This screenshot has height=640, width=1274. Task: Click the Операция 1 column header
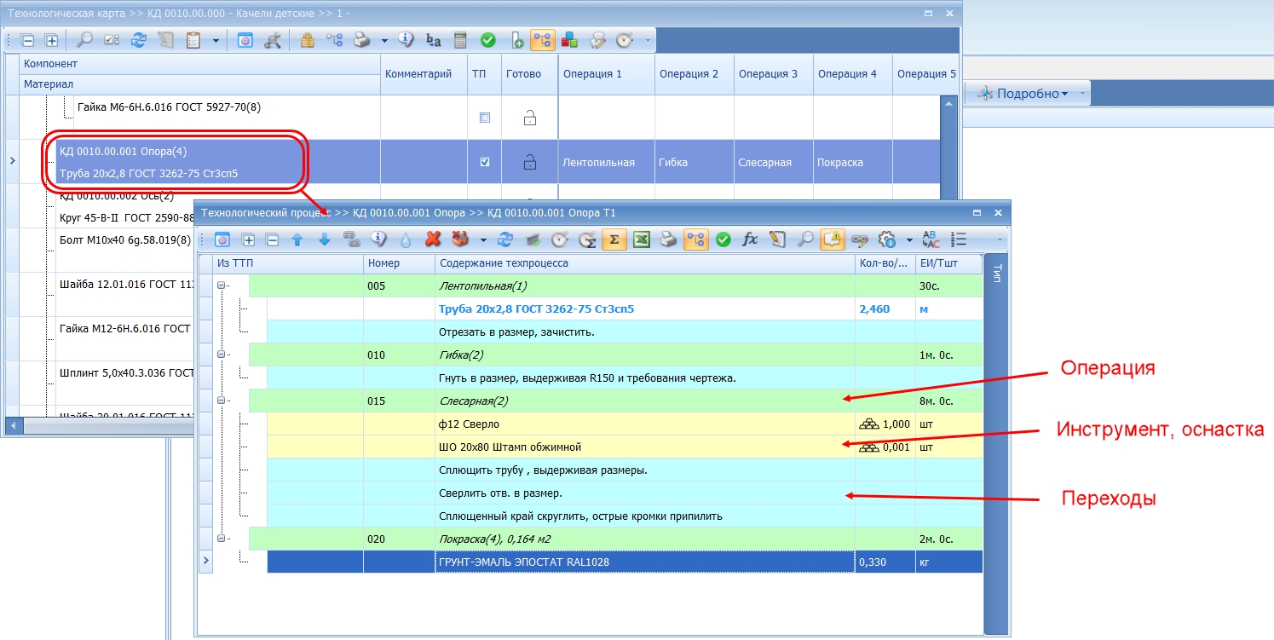[606, 74]
